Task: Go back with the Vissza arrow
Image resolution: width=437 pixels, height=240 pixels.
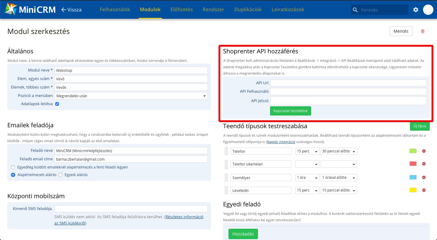Action: click(x=71, y=10)
